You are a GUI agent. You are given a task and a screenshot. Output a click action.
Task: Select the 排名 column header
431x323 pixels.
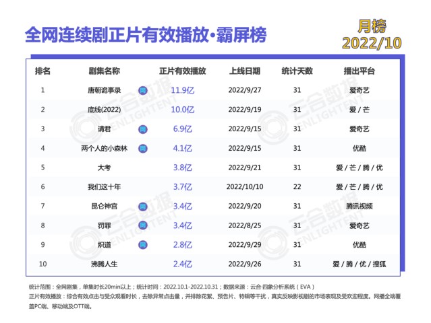(42, 71)
